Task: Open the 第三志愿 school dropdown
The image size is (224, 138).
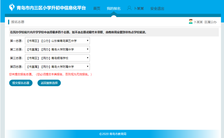Action: coord(57,58)
